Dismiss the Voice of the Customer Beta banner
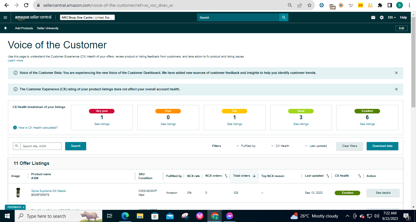 pyautogui.click(x=396, y=73)
